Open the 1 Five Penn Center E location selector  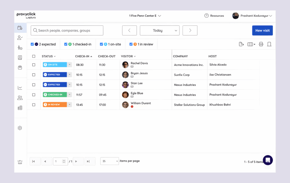145,16
